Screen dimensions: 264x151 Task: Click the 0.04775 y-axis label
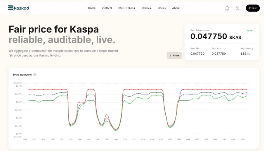pyautogui.click(x=18, y=94)
